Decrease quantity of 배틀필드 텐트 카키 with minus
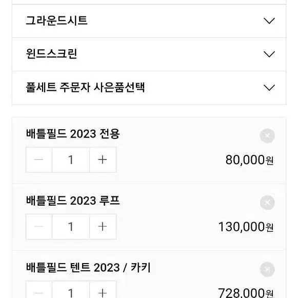 [x=39, y=290]
